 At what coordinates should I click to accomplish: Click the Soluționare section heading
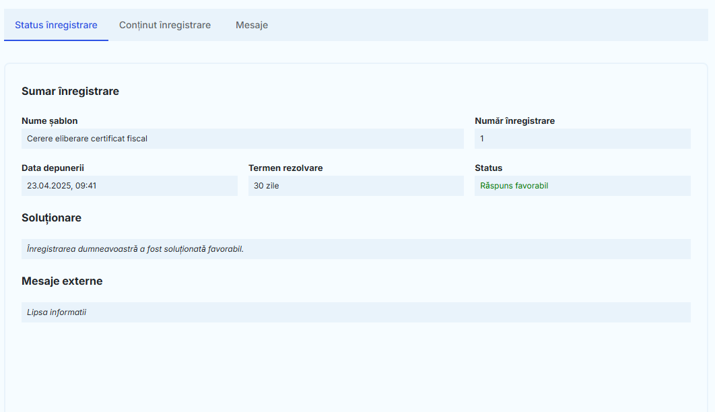pos(51,218)
